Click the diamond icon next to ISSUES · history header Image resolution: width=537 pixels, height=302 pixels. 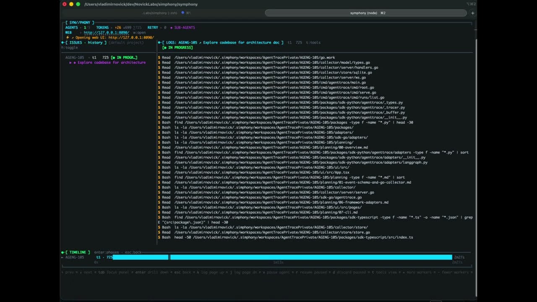(63, 42)
